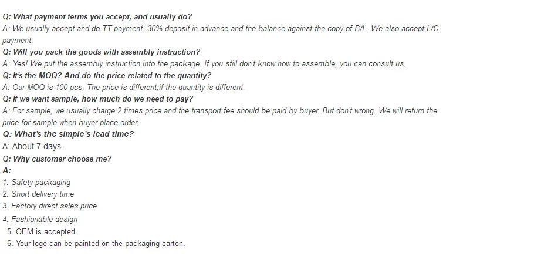Click the Safety packaging list item
Image resolution: width=541 pixels, height=259 pixels.
pyautogui.click(x=36, y=183)
